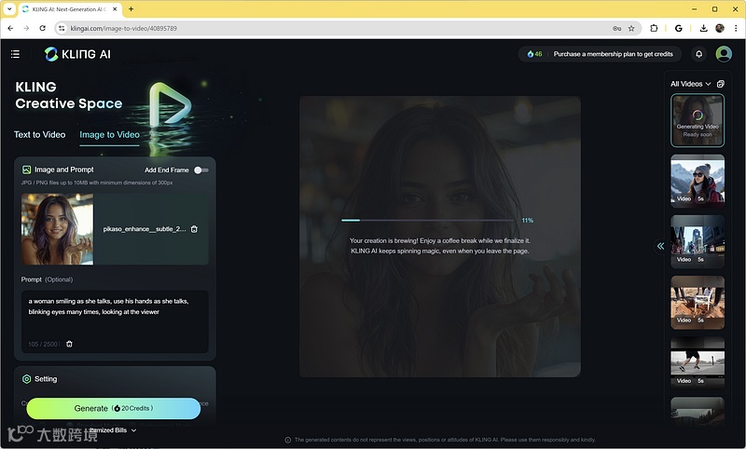Viewport: 746px width, 449px height.
Task: Click the Google G extension icon
Action: coord(679,29)
